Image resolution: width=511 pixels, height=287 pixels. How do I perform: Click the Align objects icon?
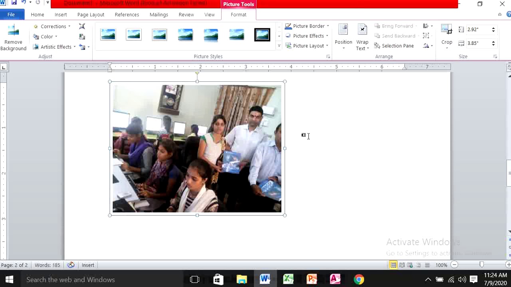point(428,26)
